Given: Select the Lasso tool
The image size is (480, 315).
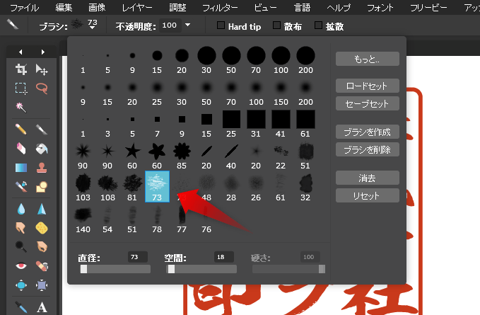Looking at the screenshot, I should 42,88.
